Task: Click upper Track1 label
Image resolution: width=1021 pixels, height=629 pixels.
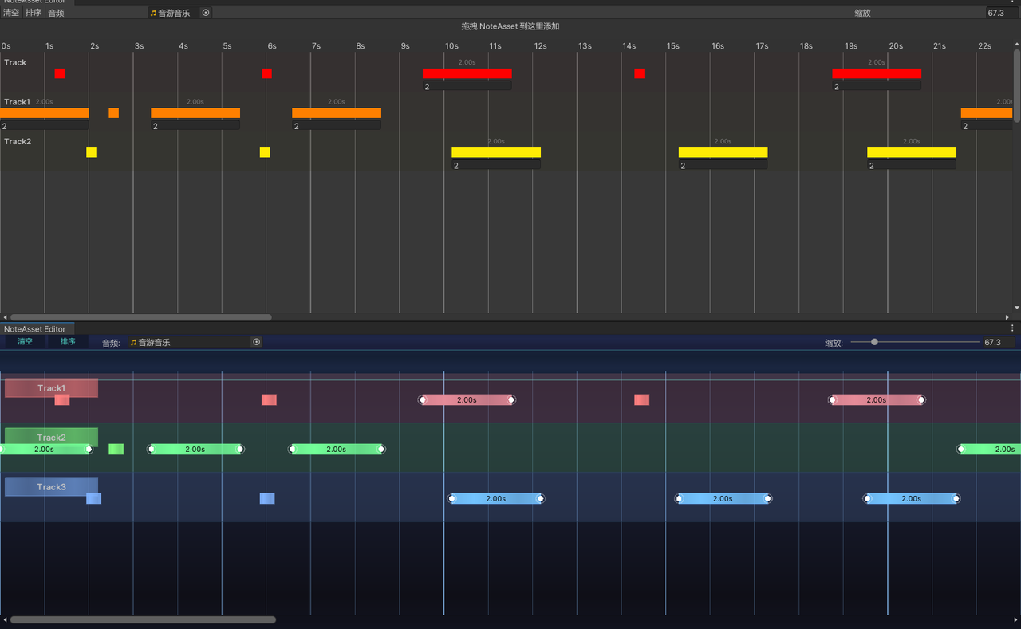Action: point(17,102)
